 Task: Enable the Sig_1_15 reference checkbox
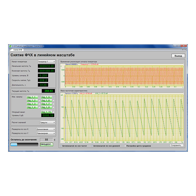point(53,112)
